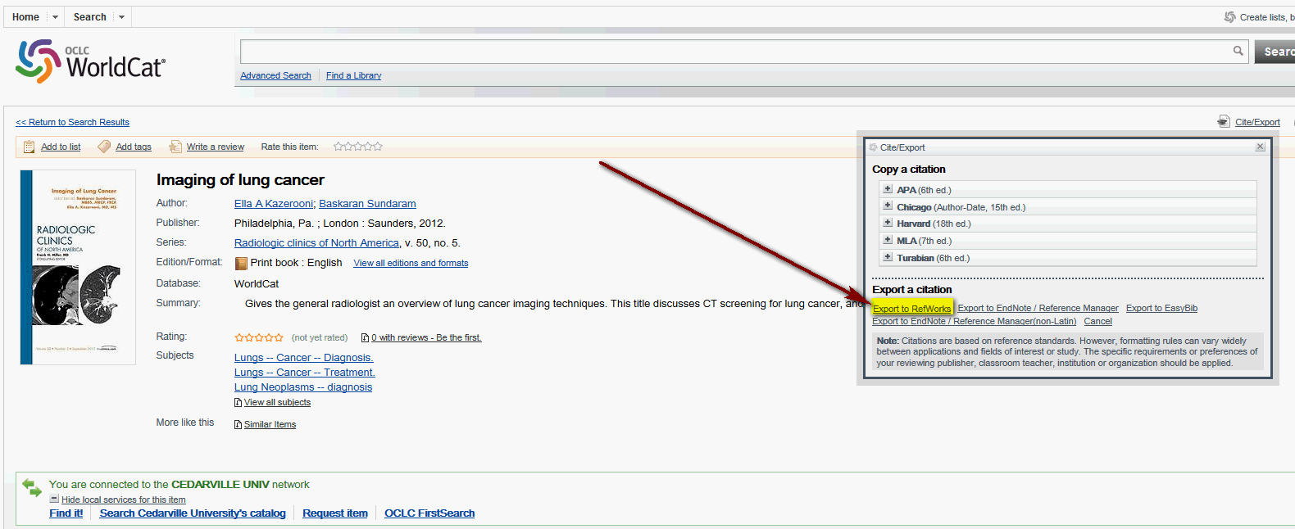The width and height of the screenshot is (1295, 529).
Task: Click Hide local services for this item
Action: point(123,500)
